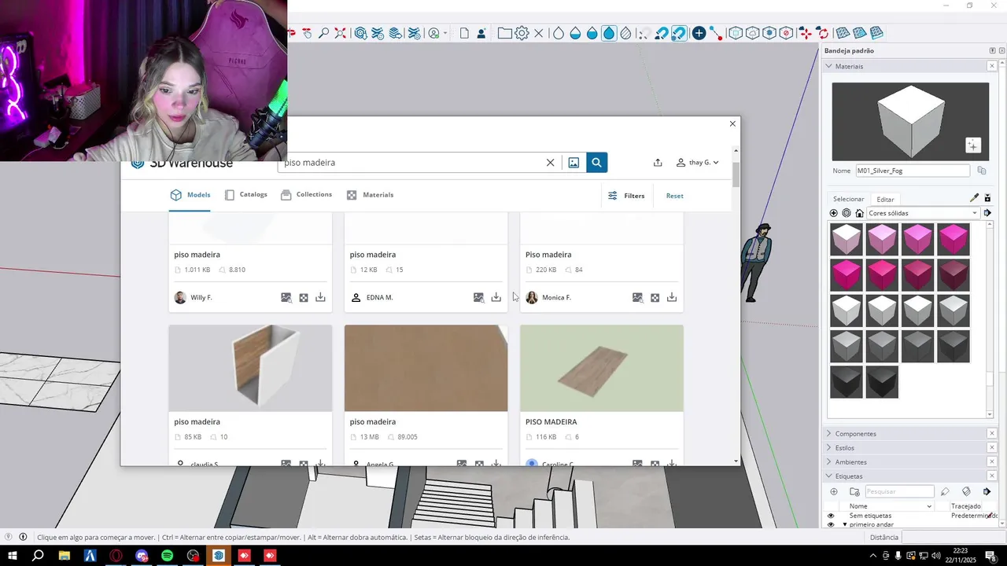
Task: Collapse the Materiais panel section
Action: coord(828,66)
